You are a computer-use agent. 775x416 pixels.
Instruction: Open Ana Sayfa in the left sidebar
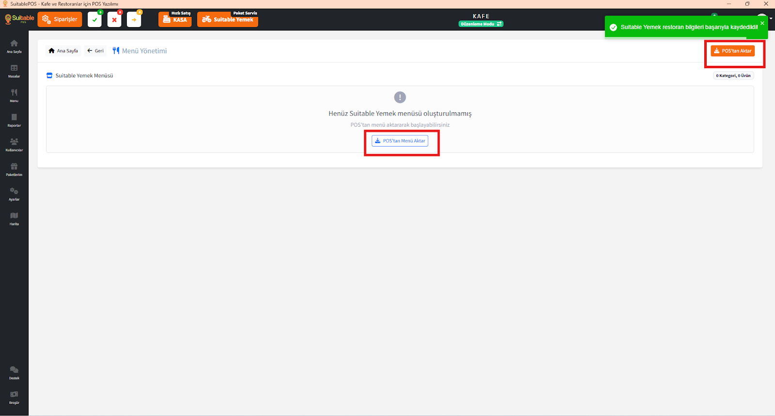14,46
